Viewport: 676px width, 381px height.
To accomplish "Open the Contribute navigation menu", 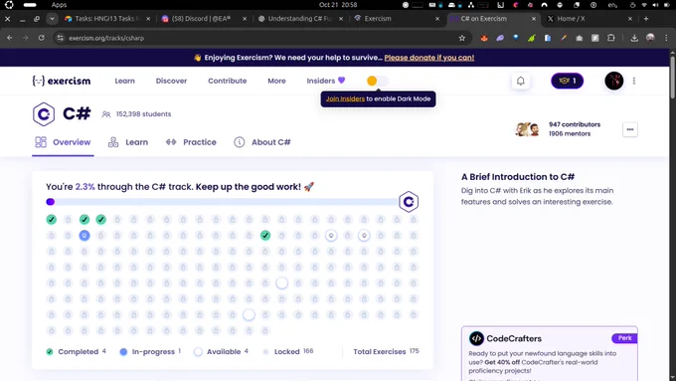I will point(228,81).
